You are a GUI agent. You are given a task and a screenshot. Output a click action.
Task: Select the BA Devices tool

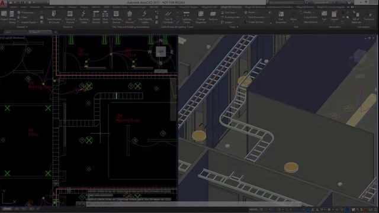tap(130, 17)
